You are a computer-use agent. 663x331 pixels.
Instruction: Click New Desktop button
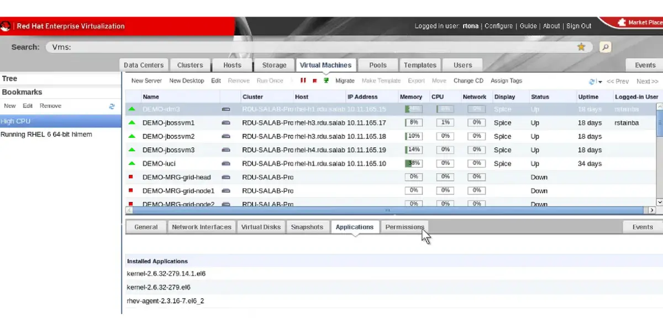click(187, 81)
